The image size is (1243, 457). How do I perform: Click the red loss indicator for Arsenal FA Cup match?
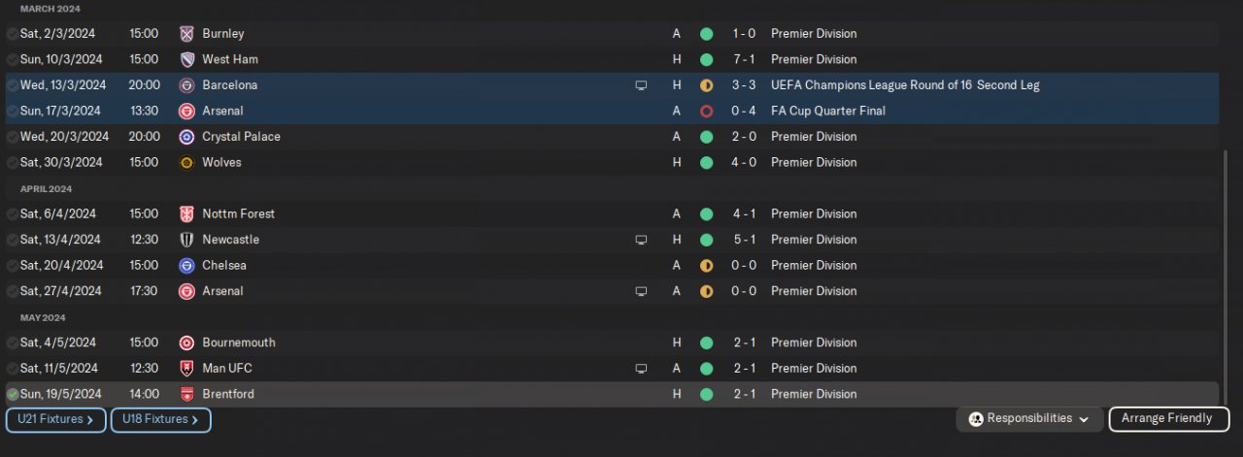point(706,111)
